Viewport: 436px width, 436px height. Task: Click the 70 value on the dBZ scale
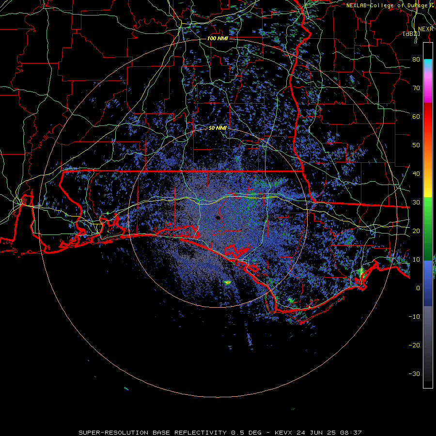click(x=416, y=88)
